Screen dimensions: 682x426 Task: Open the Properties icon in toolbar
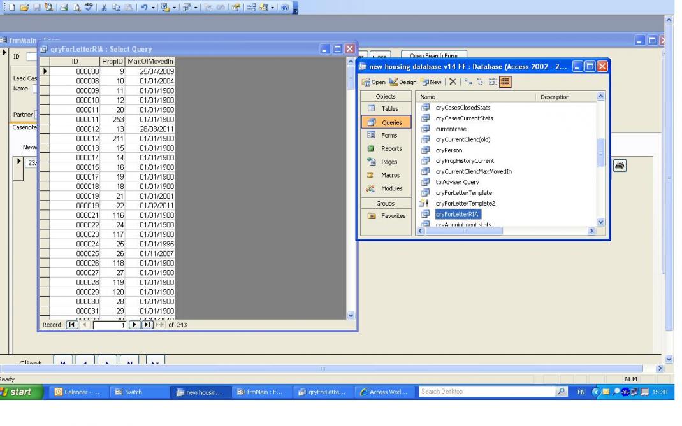pyautogui.click(x=236, y=8)
